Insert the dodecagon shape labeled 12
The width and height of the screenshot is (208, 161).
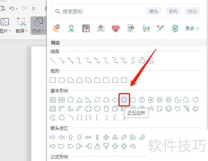click(x=169, y=100)
